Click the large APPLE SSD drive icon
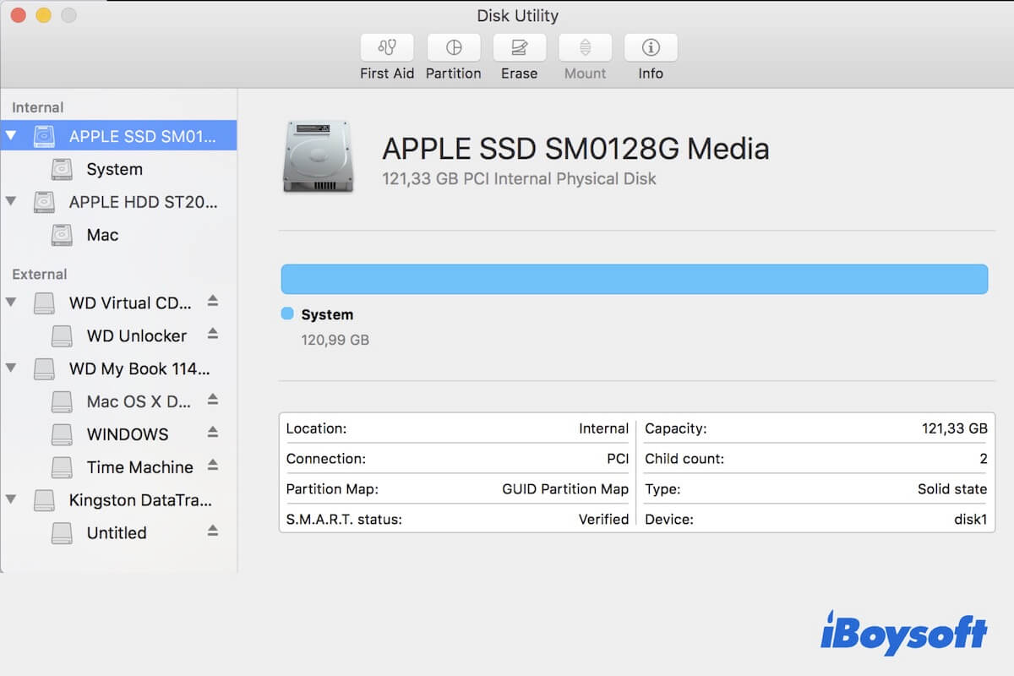 (318, 156)
